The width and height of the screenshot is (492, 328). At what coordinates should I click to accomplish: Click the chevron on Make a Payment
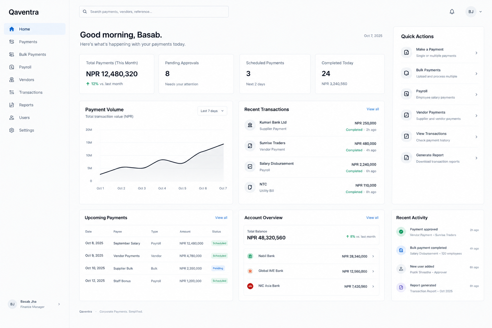click(476, 53)
